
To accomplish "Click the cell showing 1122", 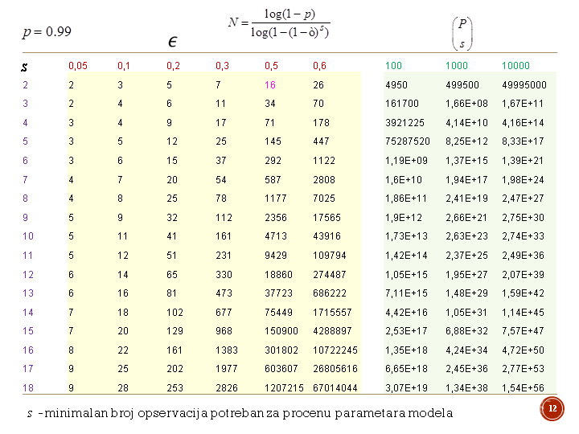I will 324,161.
